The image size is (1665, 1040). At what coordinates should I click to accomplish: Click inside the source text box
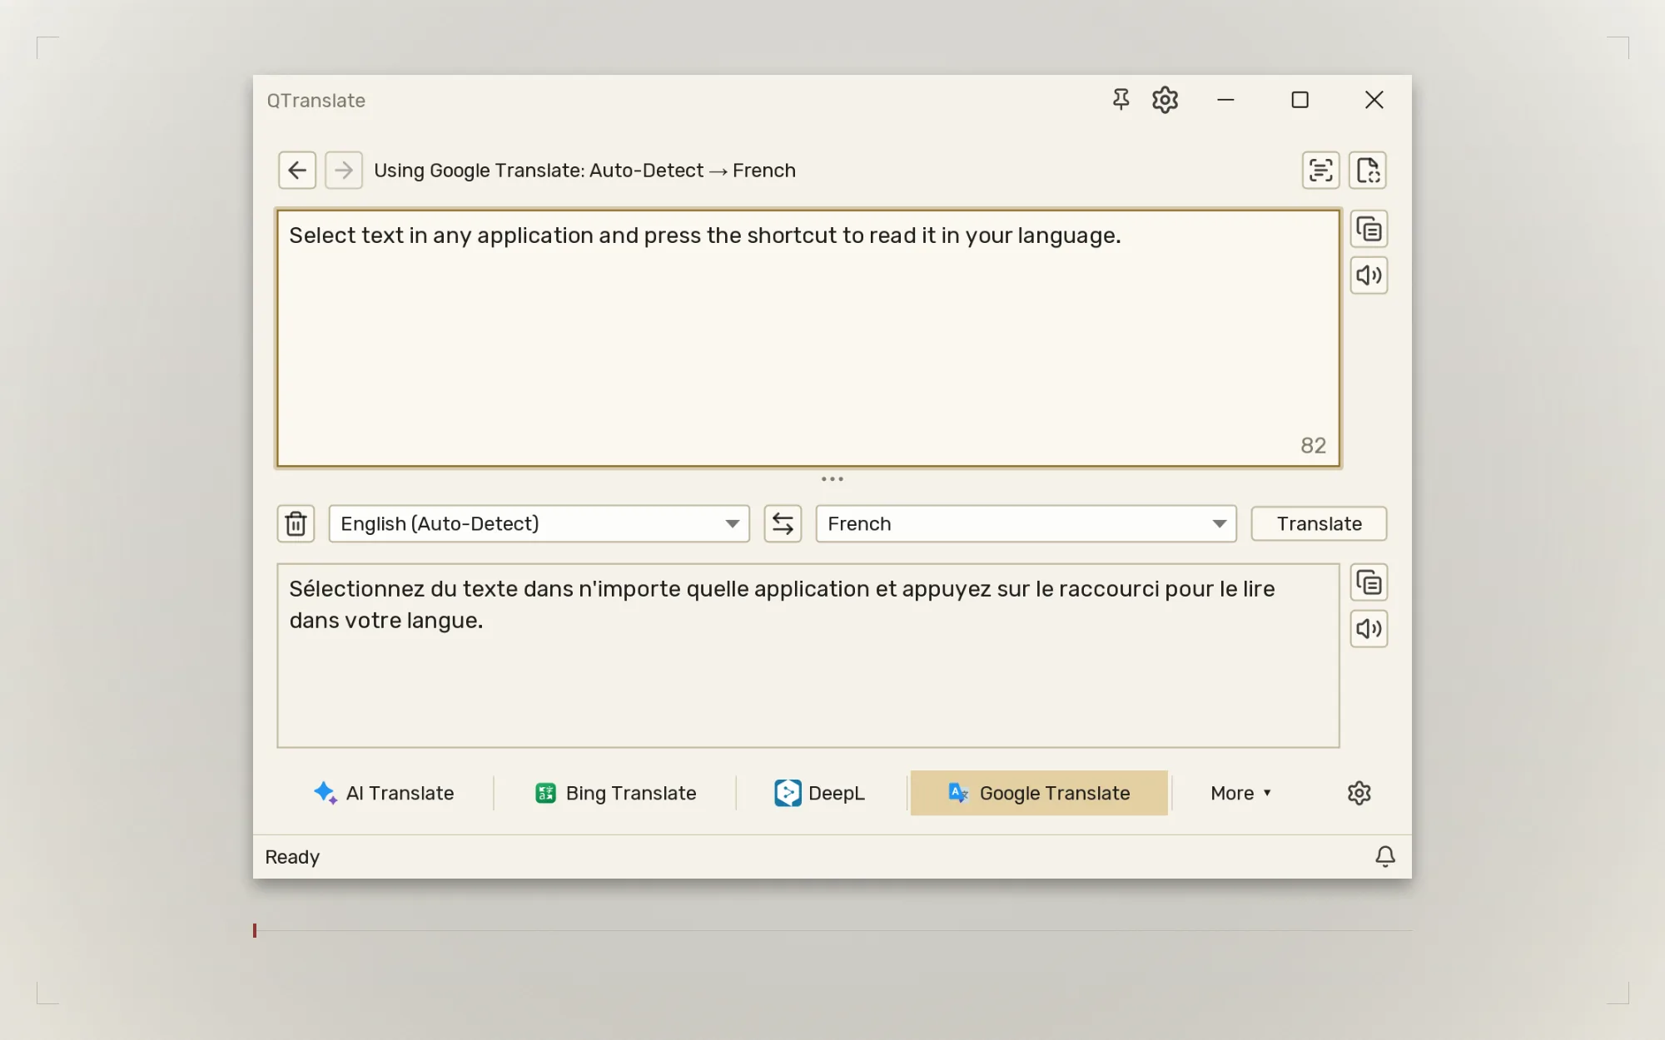[808, 338]
